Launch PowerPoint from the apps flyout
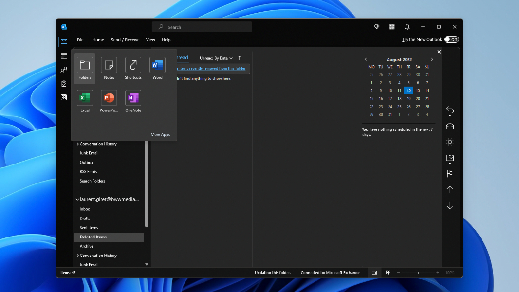The image size is (519, 292). [109, 101]
